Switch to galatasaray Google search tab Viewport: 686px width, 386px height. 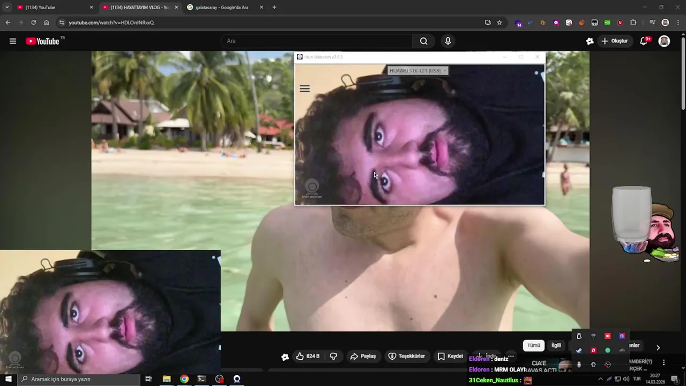(225, 8)
